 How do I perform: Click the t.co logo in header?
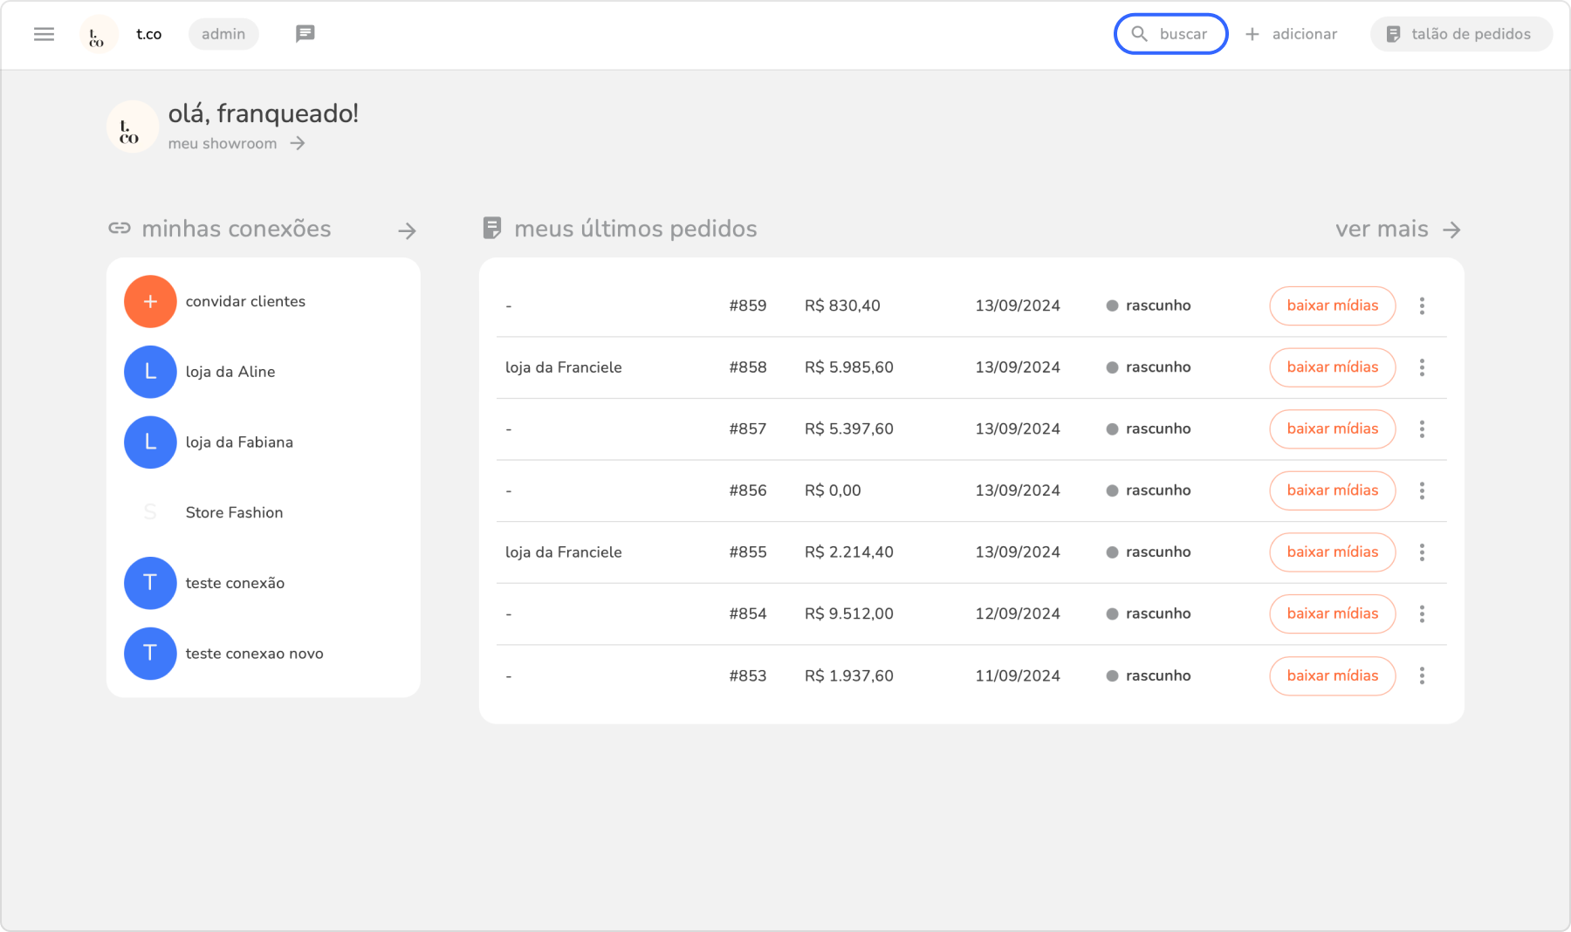tap(98, 35)
